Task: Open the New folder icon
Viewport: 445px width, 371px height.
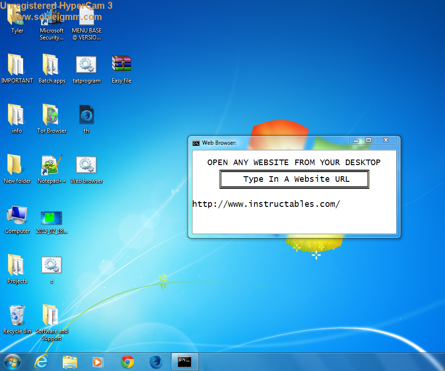Action: 17,169
